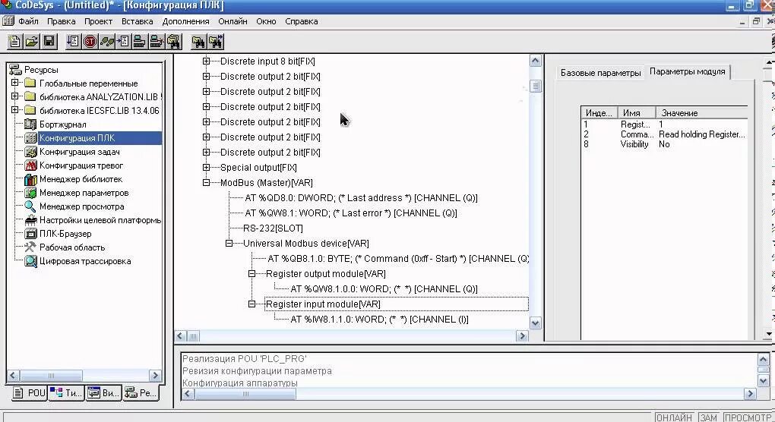Click the Настройки целевой платформы icon
This screenshot has height=422, width=775.
coord(30,220)
